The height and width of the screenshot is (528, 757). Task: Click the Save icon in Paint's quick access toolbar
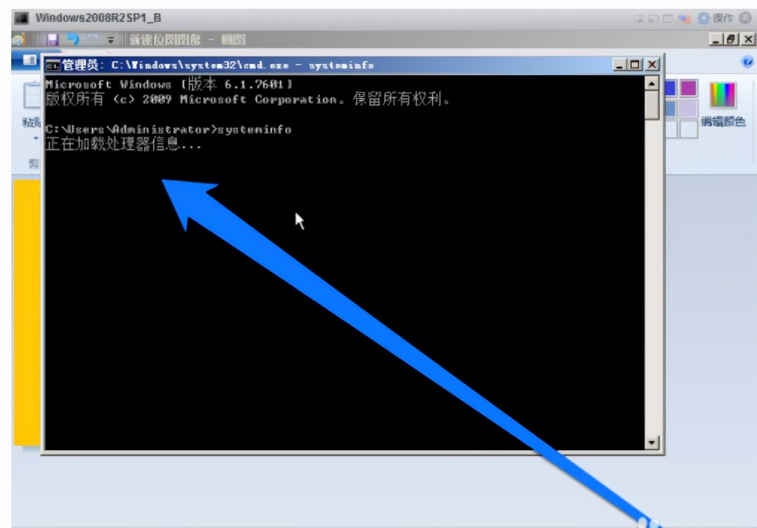pos(52,40)
